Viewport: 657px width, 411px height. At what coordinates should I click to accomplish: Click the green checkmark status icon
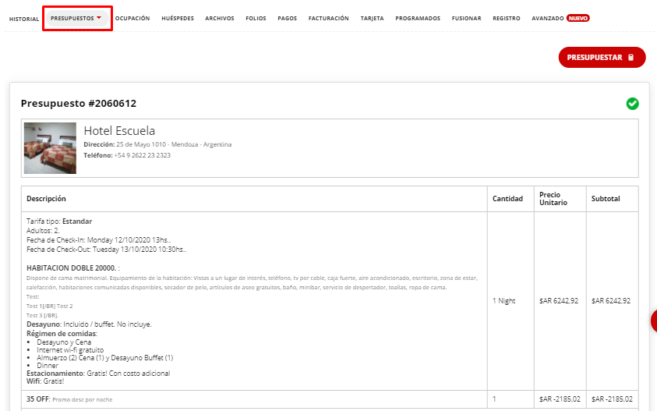(x=632, y=104)
